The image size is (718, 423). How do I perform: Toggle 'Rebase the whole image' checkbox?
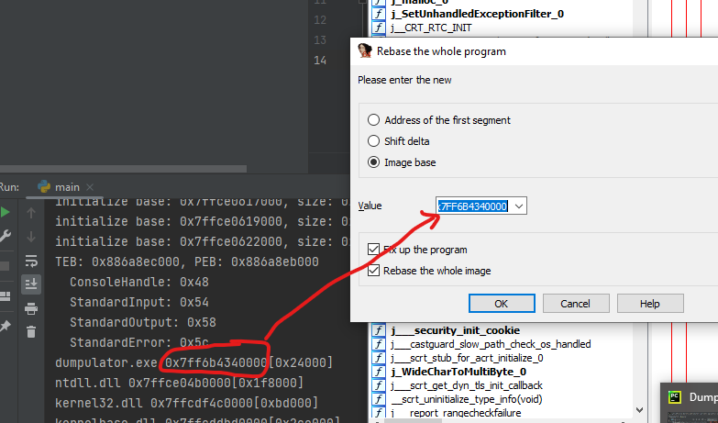(x=373, y=270)
